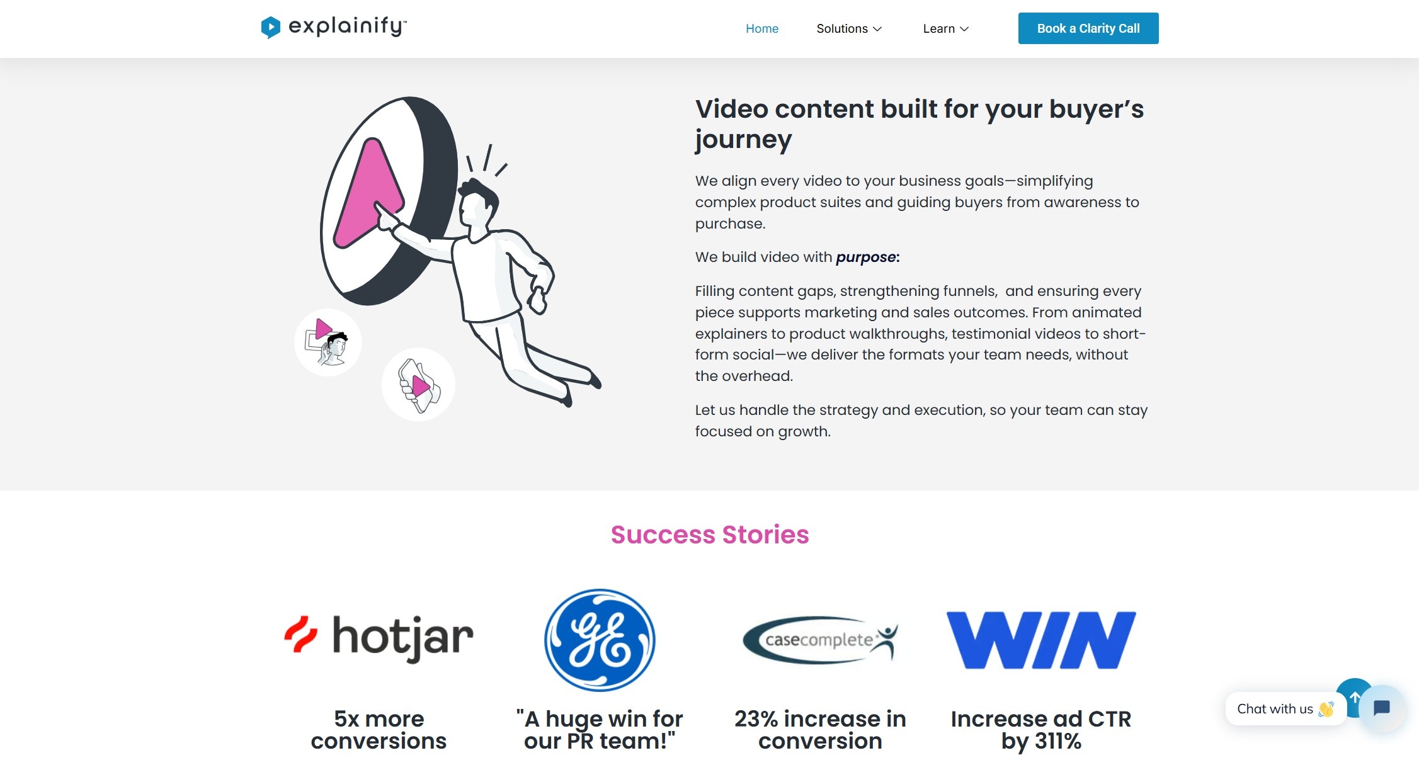Viewport: 1419px width, 765px height.
Task: Go to the Home menu item
Action: point(762,28)
